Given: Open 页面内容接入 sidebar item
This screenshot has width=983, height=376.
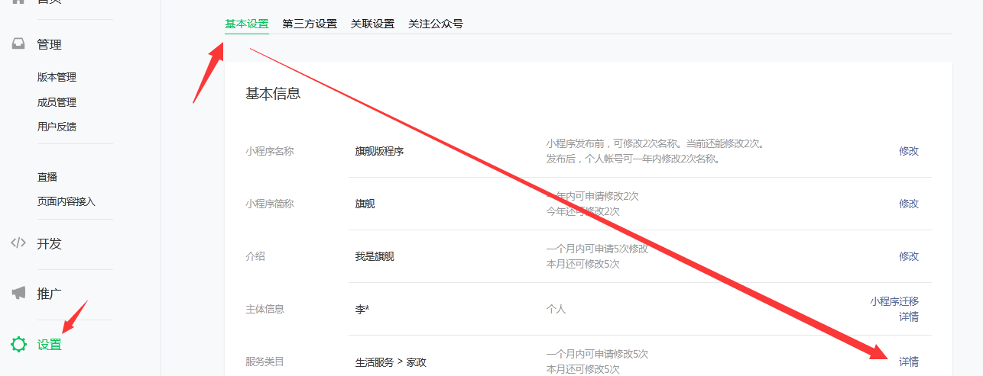Looking at the screenshot, I should click(66, 201).
